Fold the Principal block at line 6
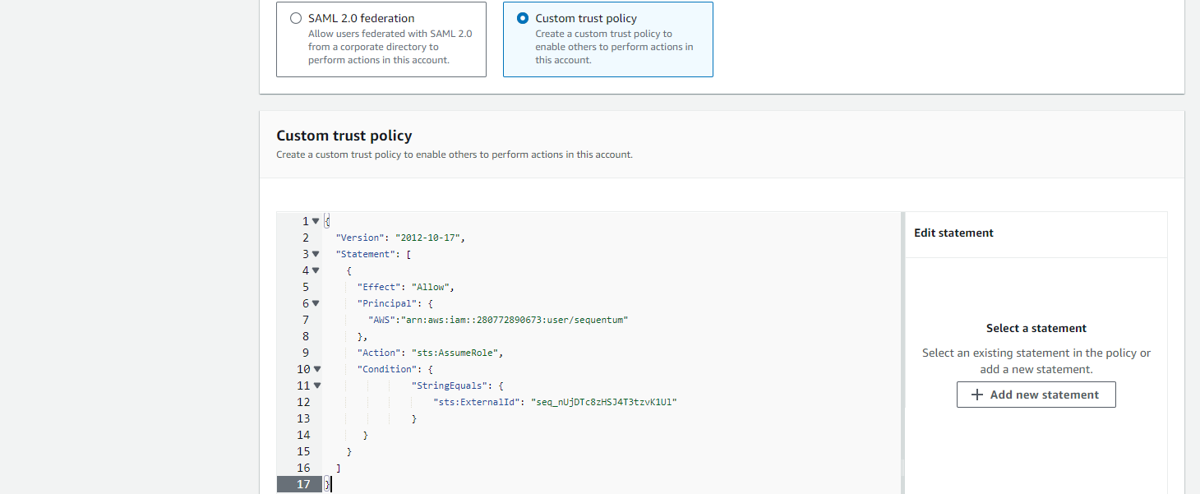This screenshot has width=1200, height=494. [x=316, y=303]
